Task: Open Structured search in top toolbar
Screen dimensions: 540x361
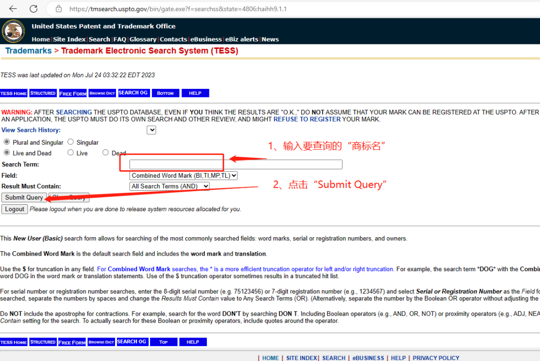Action: (42, 93)
